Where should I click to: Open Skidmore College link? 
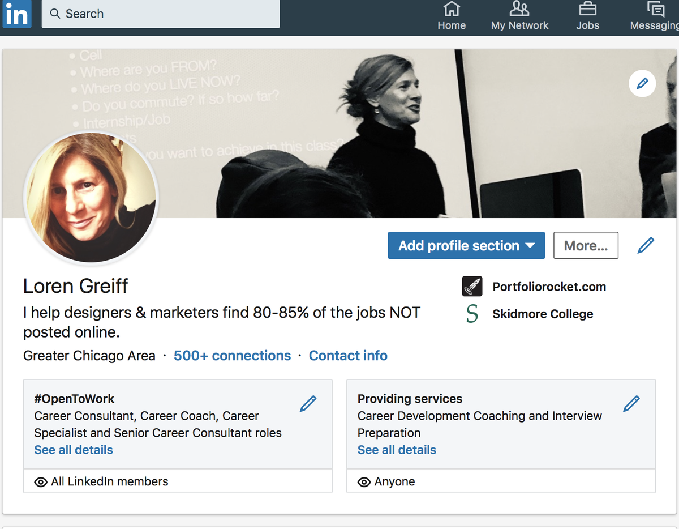pyautogui.click(x=543, y=314)
